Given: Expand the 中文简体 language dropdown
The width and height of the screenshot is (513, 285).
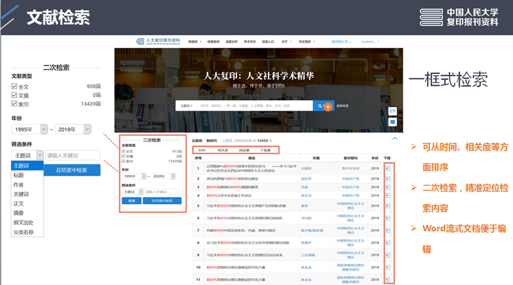Looking at the screenshot, I should (307, 42).
